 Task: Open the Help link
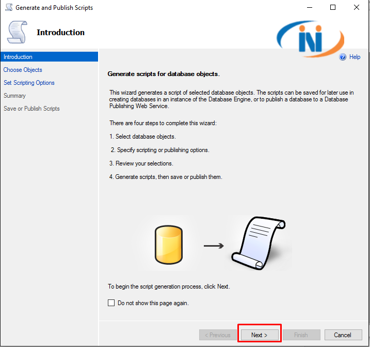(355, 57)
